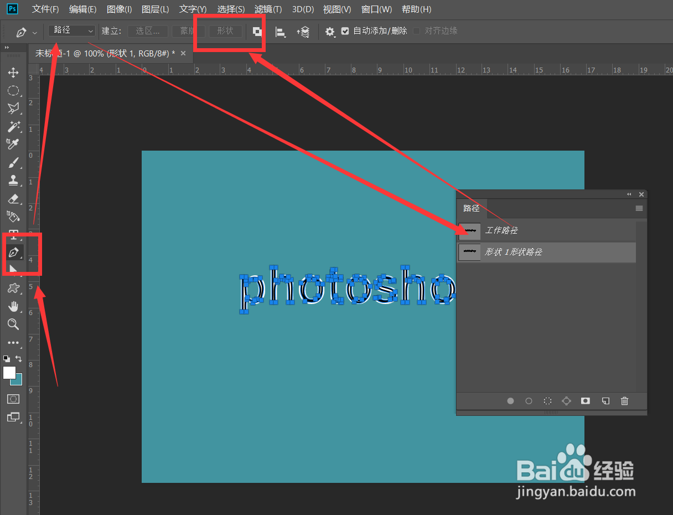Close the 未标题-1 document tab
Viewport: 673px width, 515px height.
(x=183, y=53)
